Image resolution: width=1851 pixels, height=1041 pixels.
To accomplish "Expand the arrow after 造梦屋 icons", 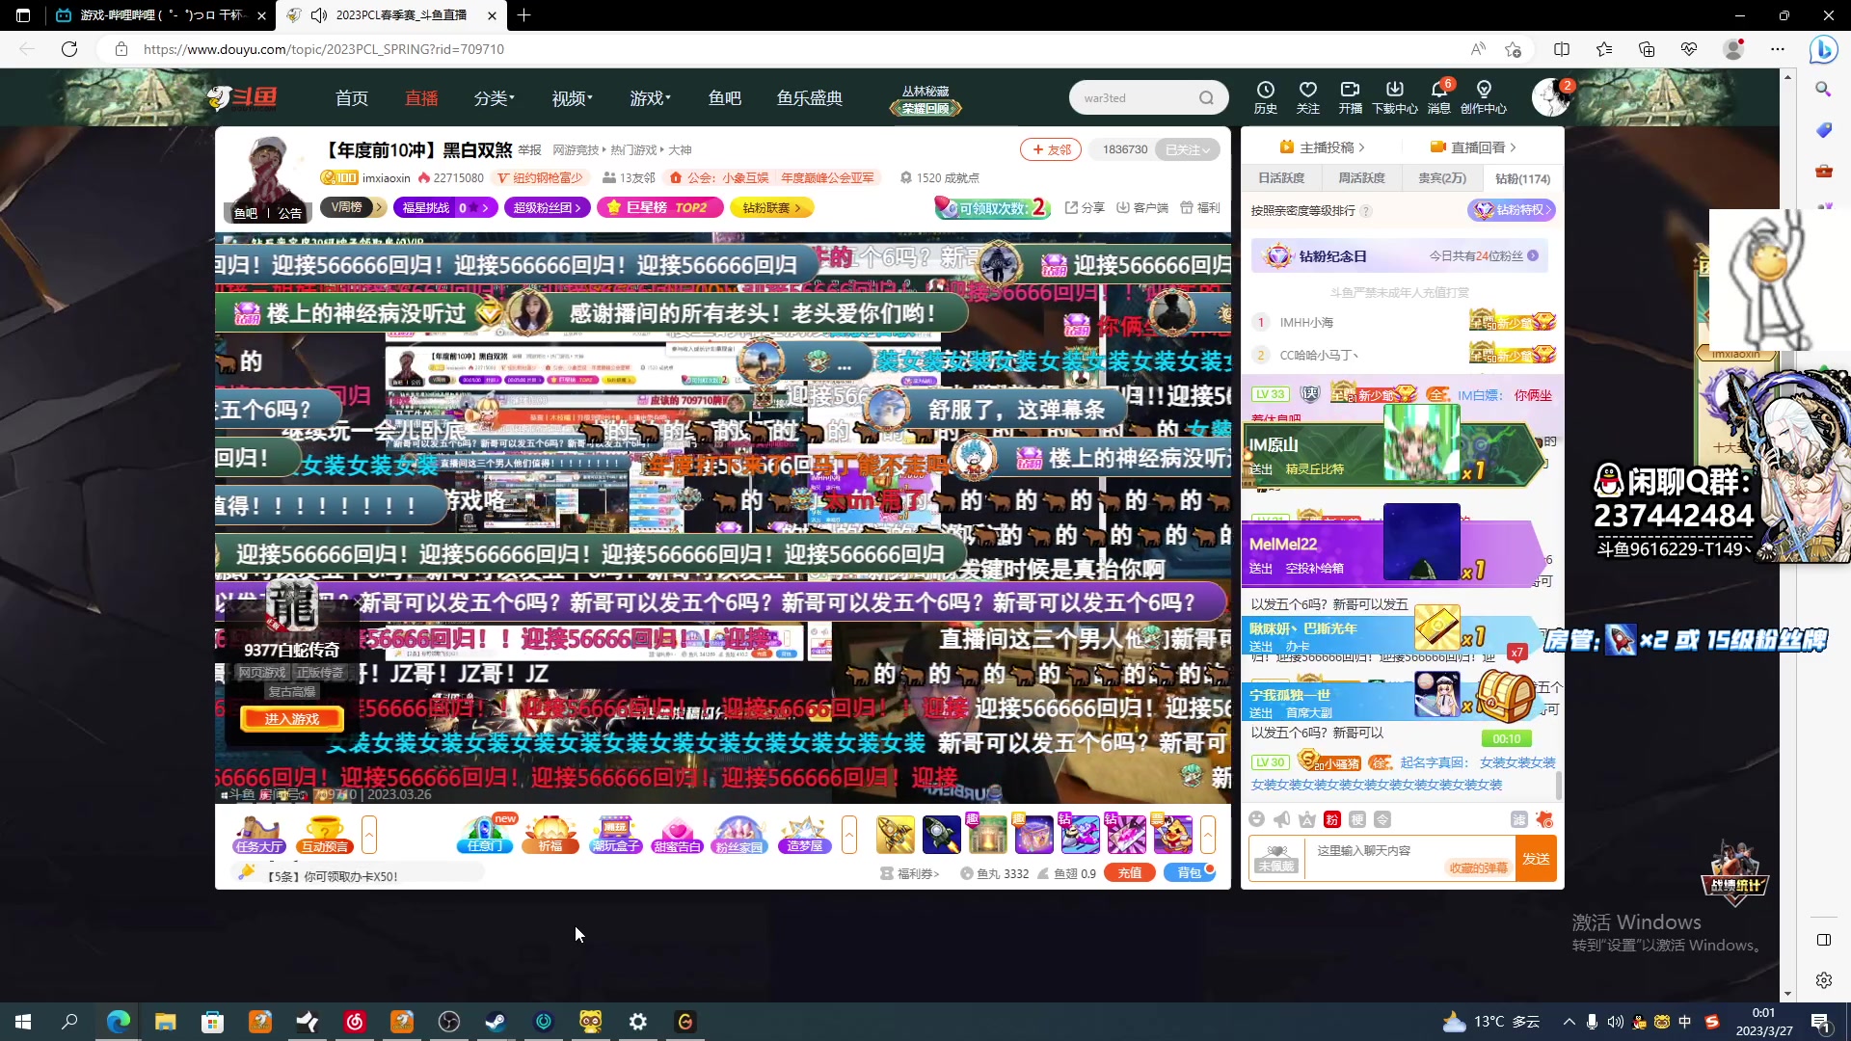I will [848, 835].
